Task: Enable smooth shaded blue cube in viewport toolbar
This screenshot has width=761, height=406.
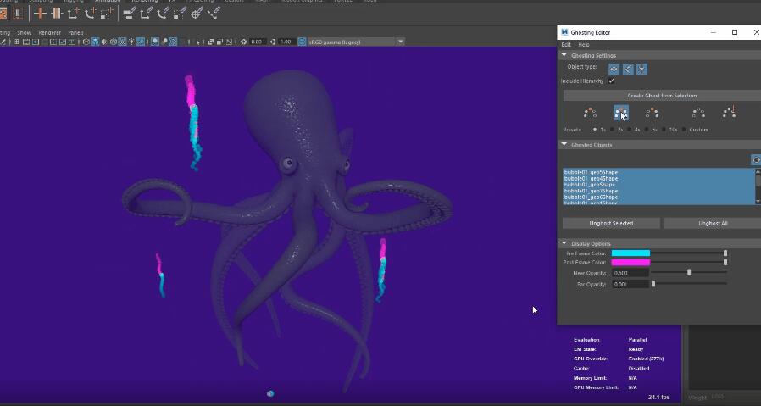Action: tap(95, 42)
